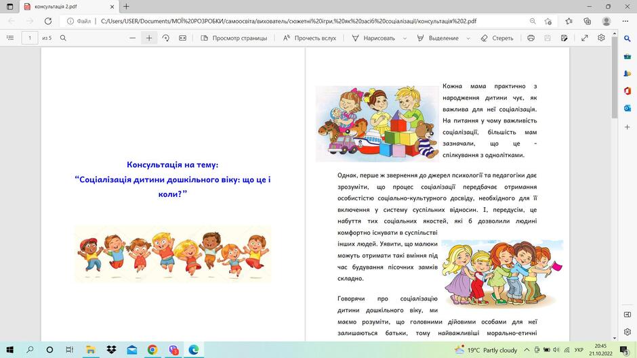Show hidden system tray icons
Image resolution: width=637 pixels, height=358 pixels.
[x=527, y=350]
